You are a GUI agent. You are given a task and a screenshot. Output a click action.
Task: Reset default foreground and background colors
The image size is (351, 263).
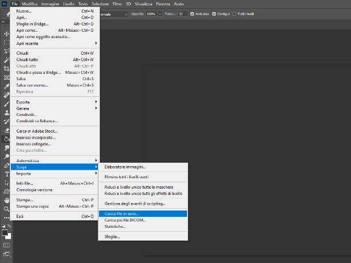coord(3,226)
